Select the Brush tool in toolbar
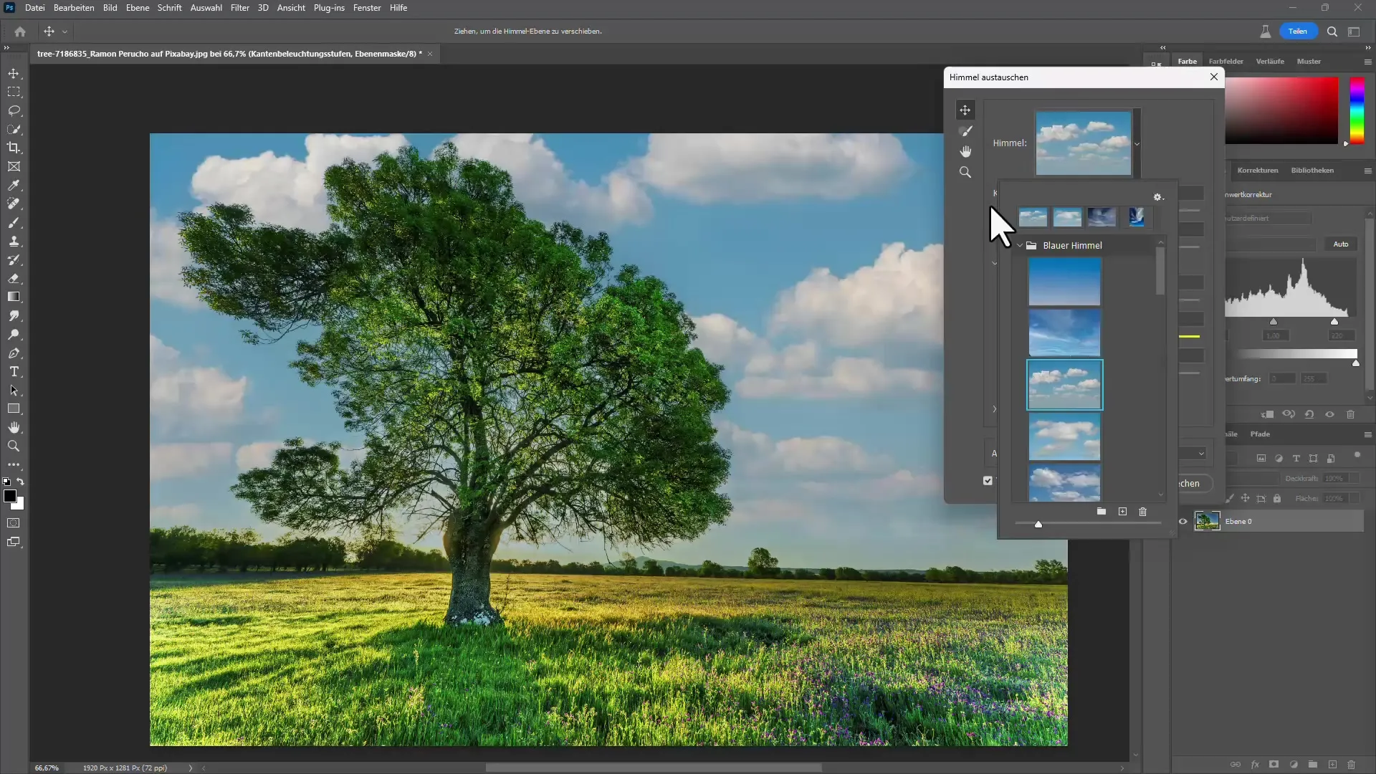Viewport: 1376px width, 774px height. (x=14, y=222)
